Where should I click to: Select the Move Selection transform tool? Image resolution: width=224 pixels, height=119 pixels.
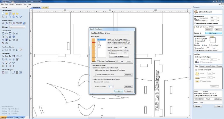click(3, 50)
